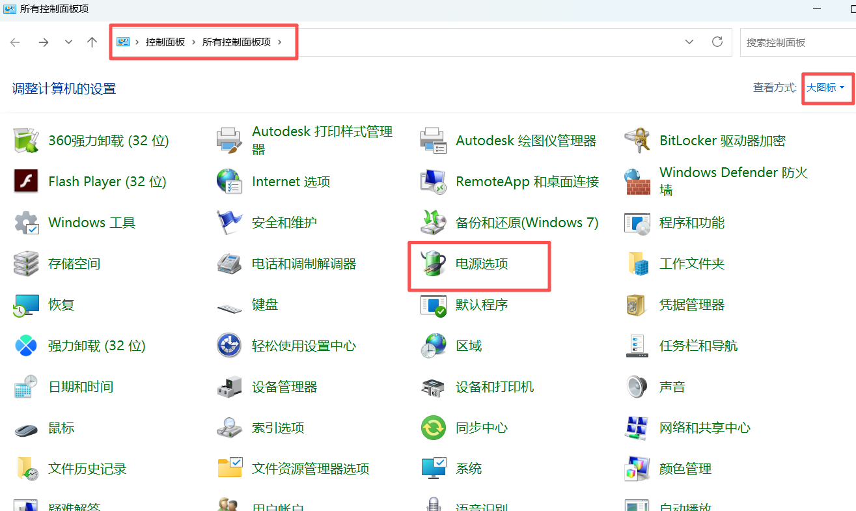Viewport: 856px width, 511px height.
Task: Open the 系统 link
Action: (469, 469)
